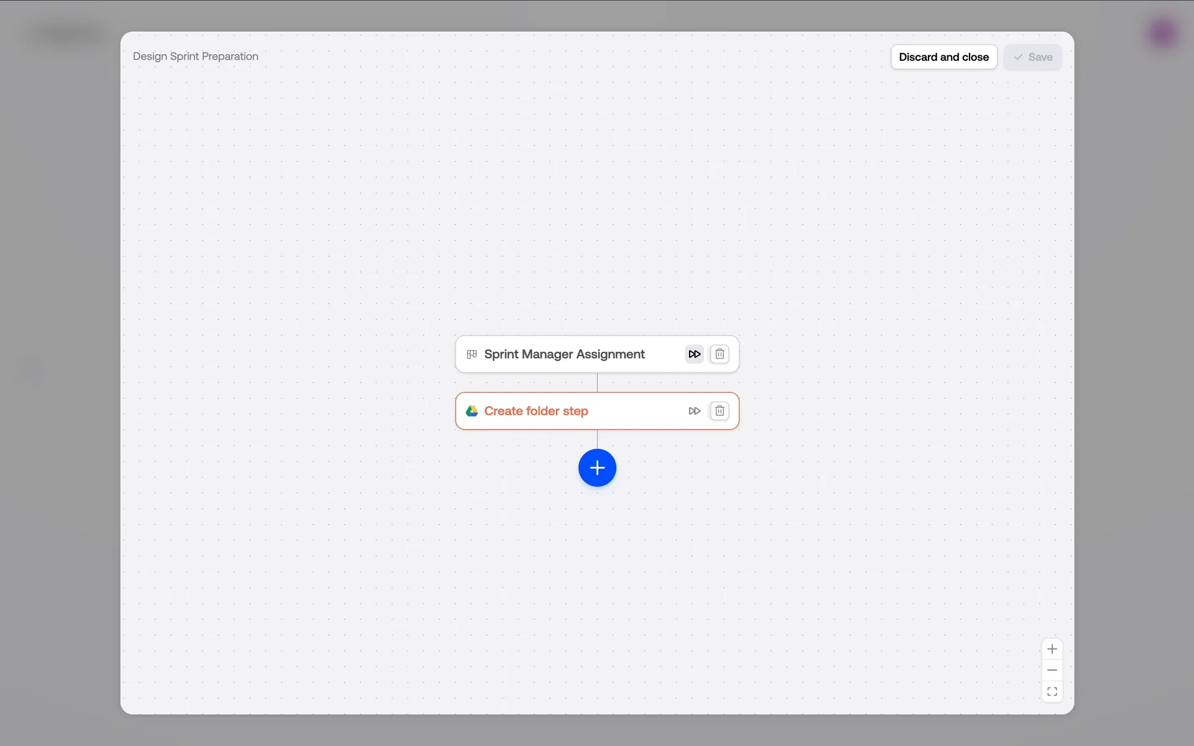1194x746 pixels.
Task: Zoom in on the workflow canvas
Action: click(1052, 649)
